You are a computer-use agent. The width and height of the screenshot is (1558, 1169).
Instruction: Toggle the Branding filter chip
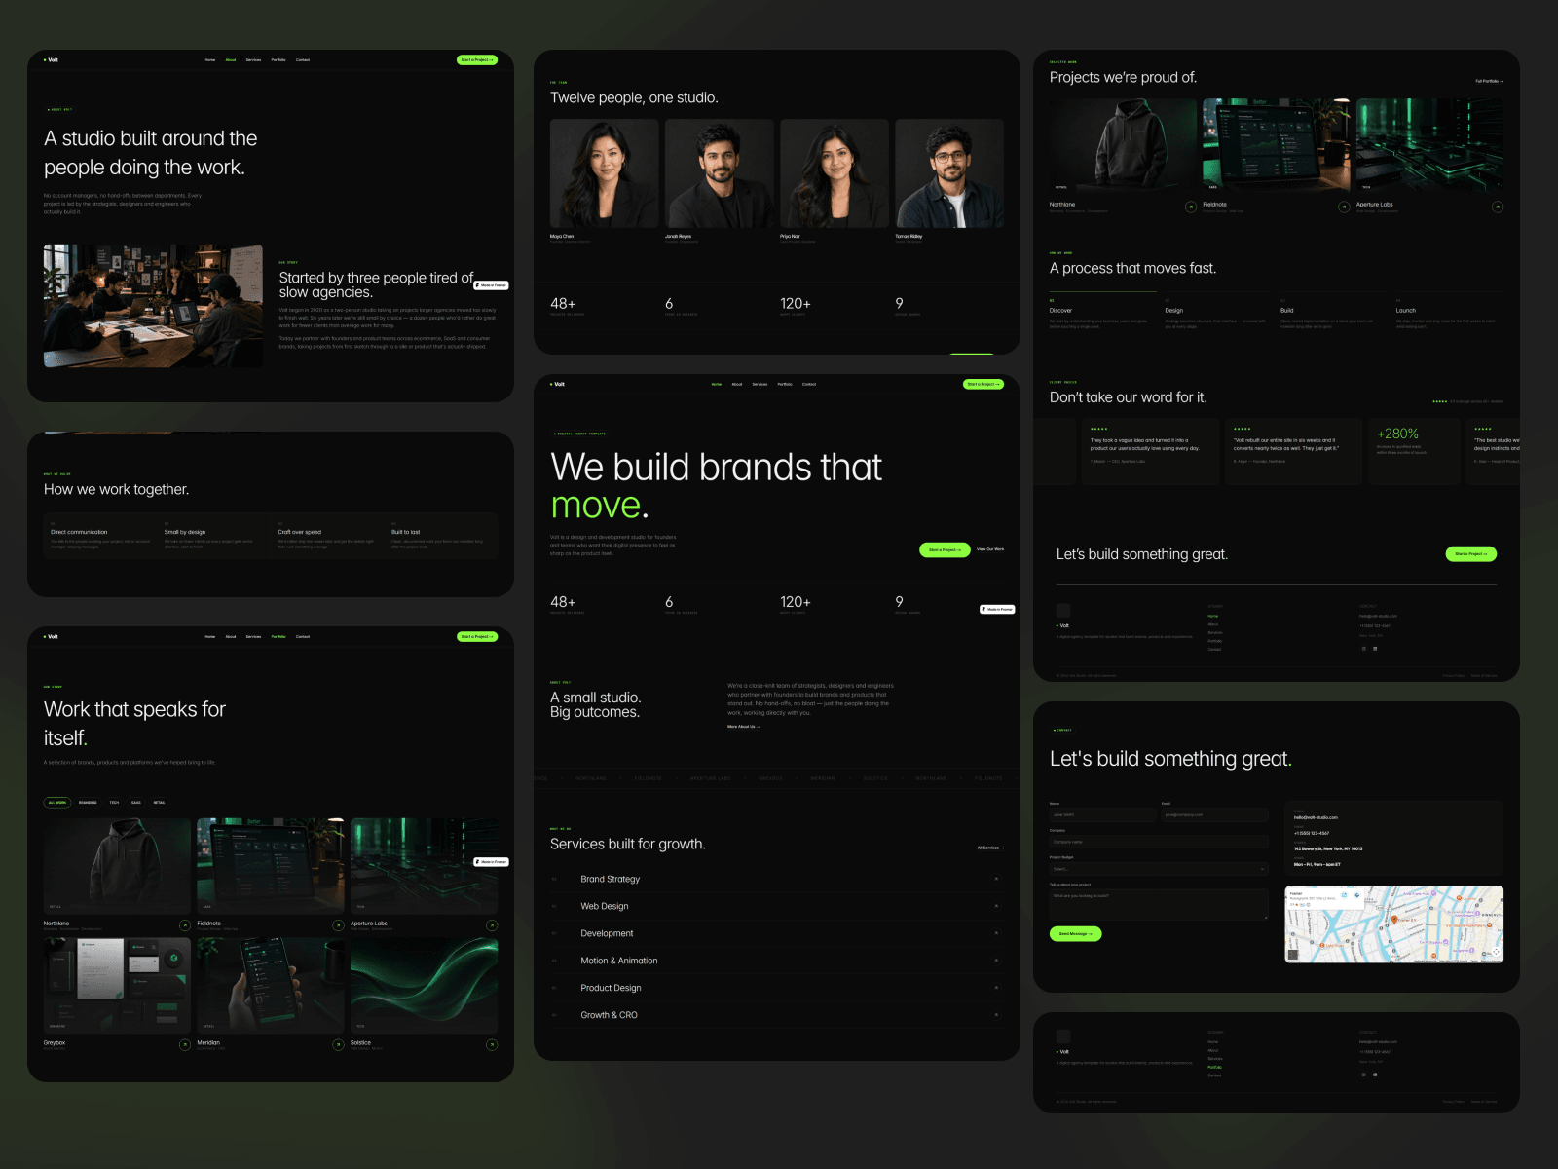click(x=88, y=803)
